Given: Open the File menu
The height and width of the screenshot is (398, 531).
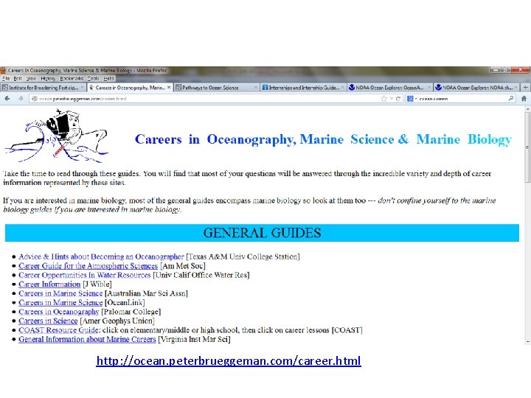Looking at the screenshot, I should (6, 79).
